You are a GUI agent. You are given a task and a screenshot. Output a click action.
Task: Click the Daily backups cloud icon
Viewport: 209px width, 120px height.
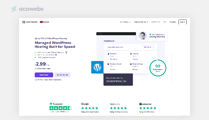(131, 64)
